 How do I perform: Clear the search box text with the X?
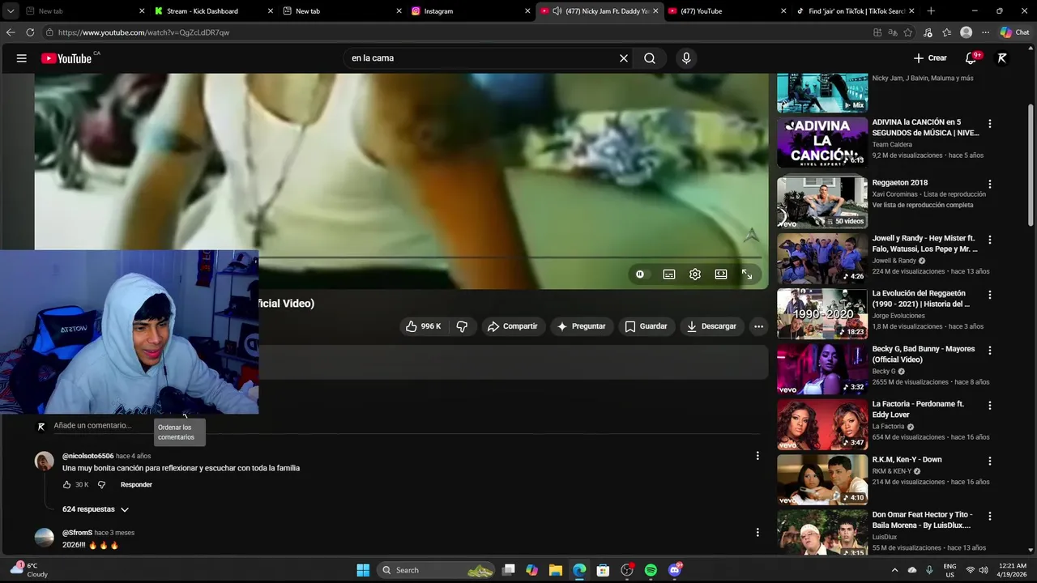[x=624, y=58]
